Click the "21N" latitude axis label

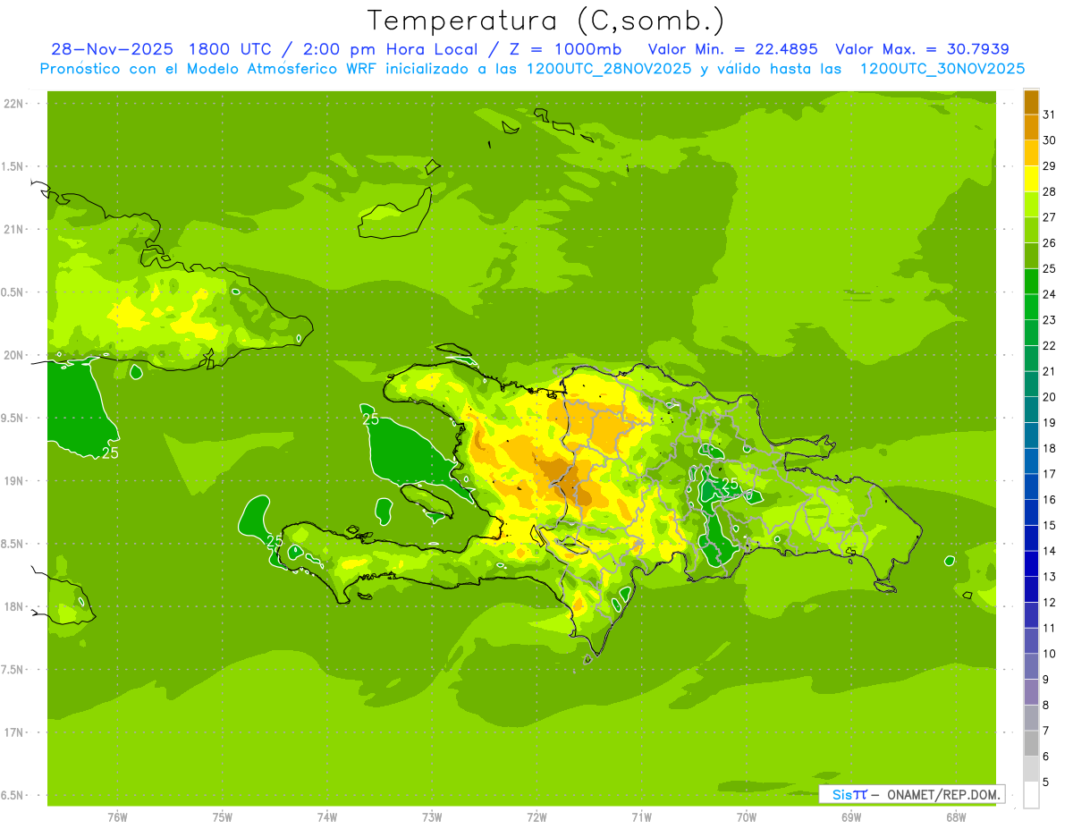(13, 229)
